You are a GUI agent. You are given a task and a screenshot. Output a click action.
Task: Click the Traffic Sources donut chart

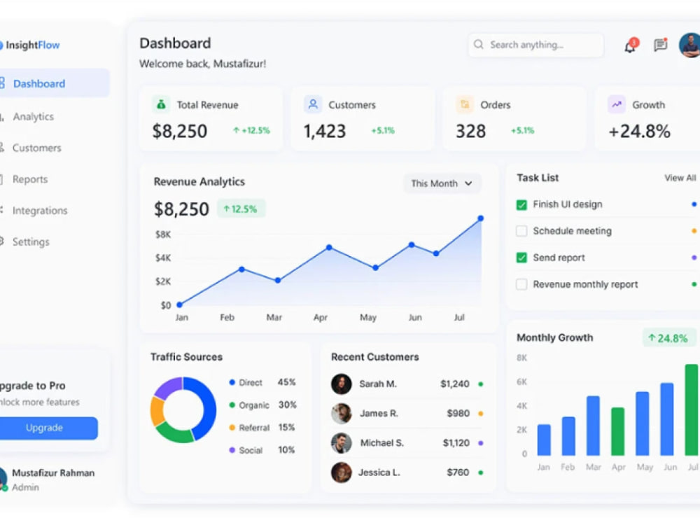(x=183, y=409)
